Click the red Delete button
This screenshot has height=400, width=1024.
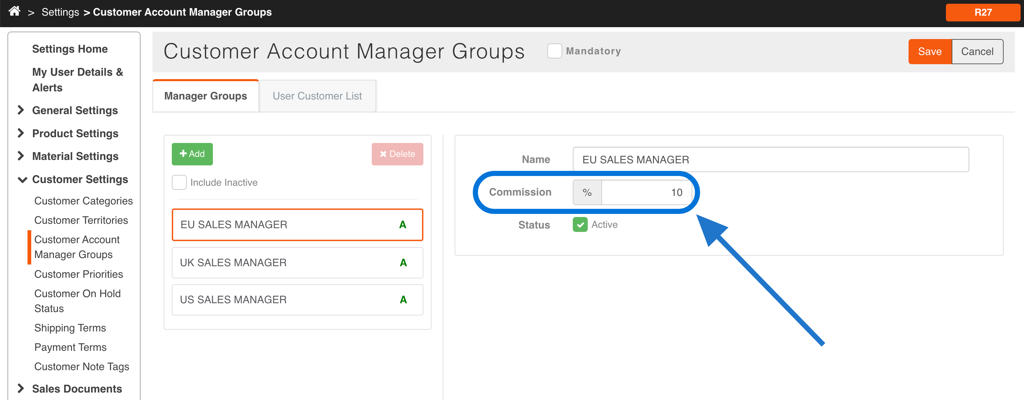point(397,154)
